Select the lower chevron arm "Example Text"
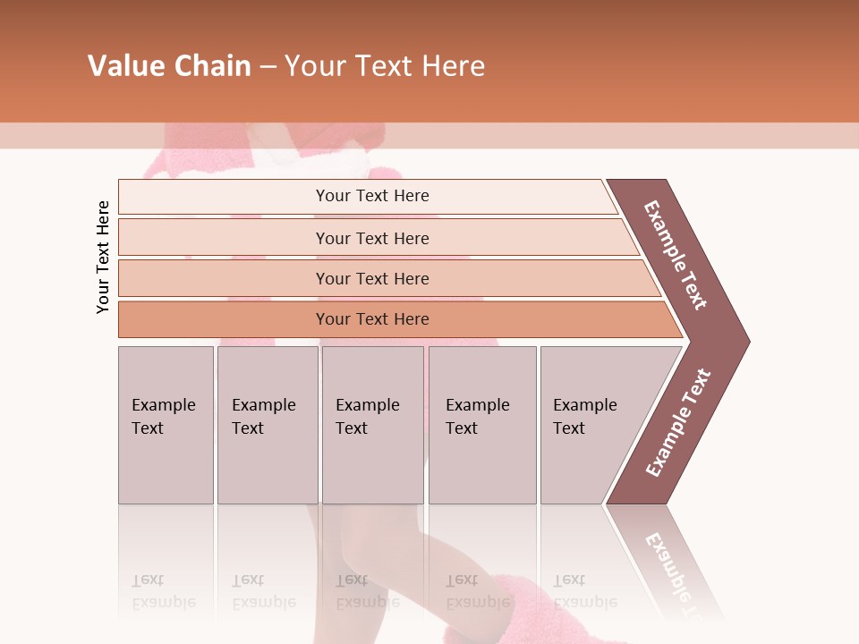 click(x=678, y=422)
